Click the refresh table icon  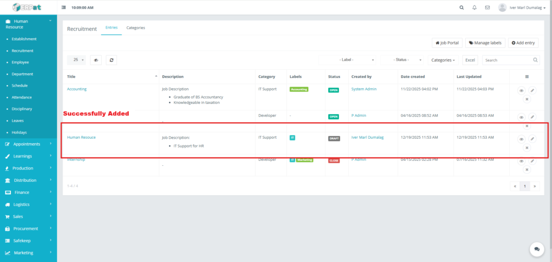click(x=112, y=60)
